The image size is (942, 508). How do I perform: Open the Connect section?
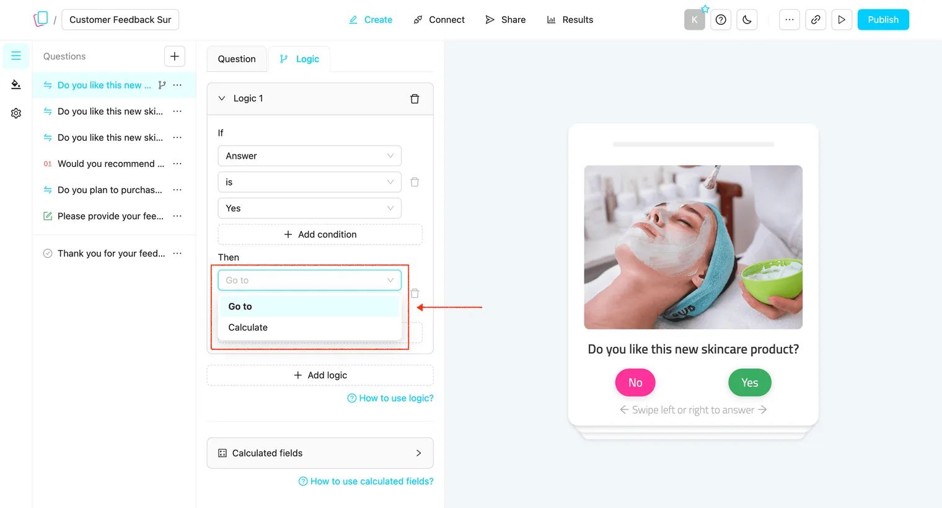439,20
